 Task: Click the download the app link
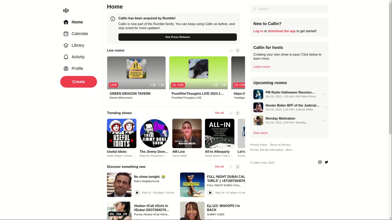[x=282, y=31]
